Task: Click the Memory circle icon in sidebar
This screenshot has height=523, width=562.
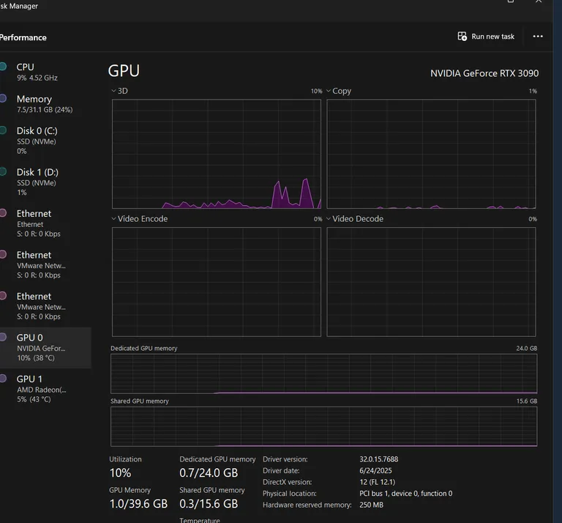Action: [3, 99]
